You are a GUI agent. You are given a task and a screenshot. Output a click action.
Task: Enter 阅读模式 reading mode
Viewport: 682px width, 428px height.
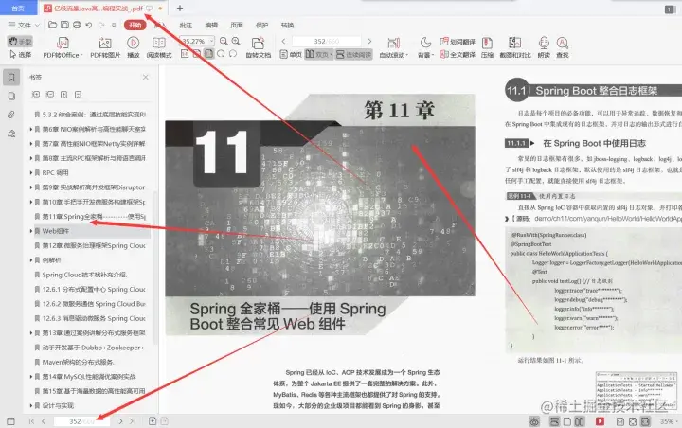[x=159, y=48]
